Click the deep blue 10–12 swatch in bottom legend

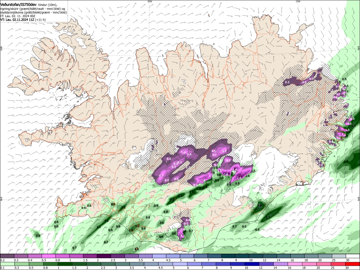click(x=252, y=264)
